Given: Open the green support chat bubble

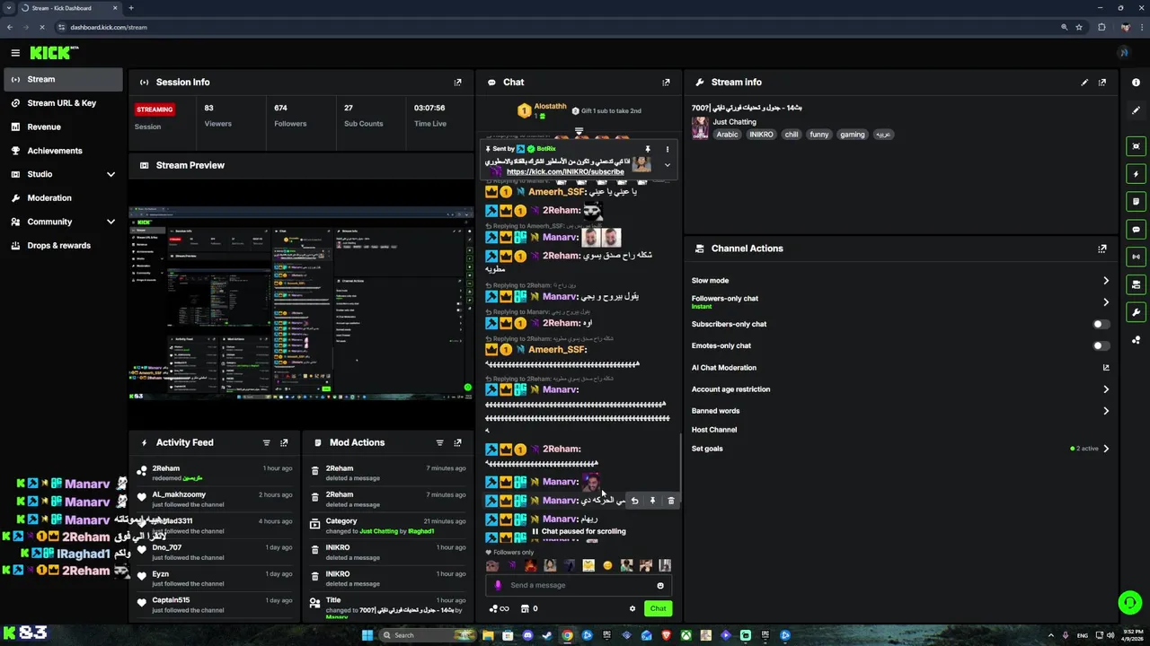Looking at the screenshot, I should [x=1129, y=602].
